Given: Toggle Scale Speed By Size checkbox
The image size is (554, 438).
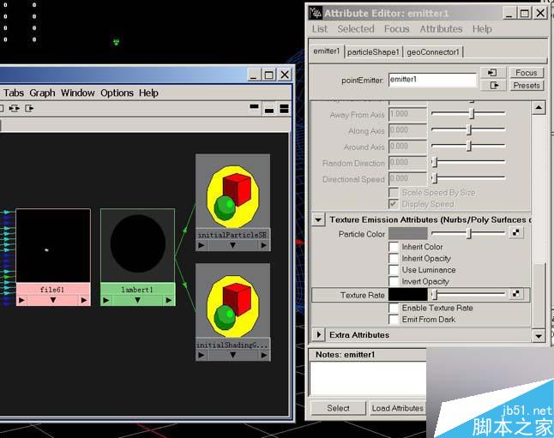Looking at the screenshot, I should (x=394, y=193).
